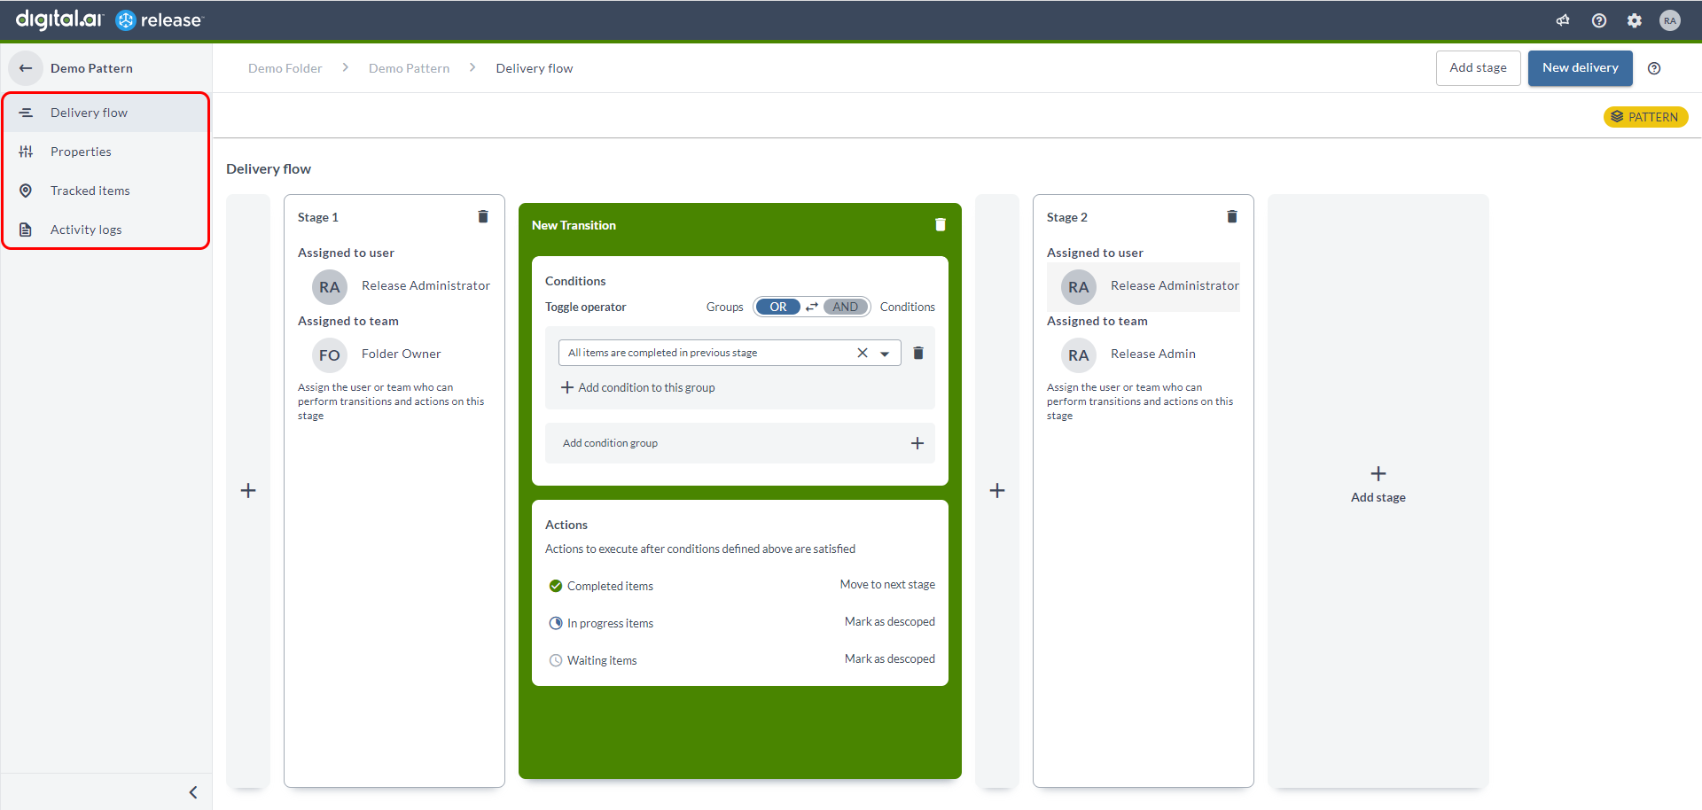This screenshot has height=810, width=1702.
Task: Delete New Transition with trash icon
Action: point(941,225)
